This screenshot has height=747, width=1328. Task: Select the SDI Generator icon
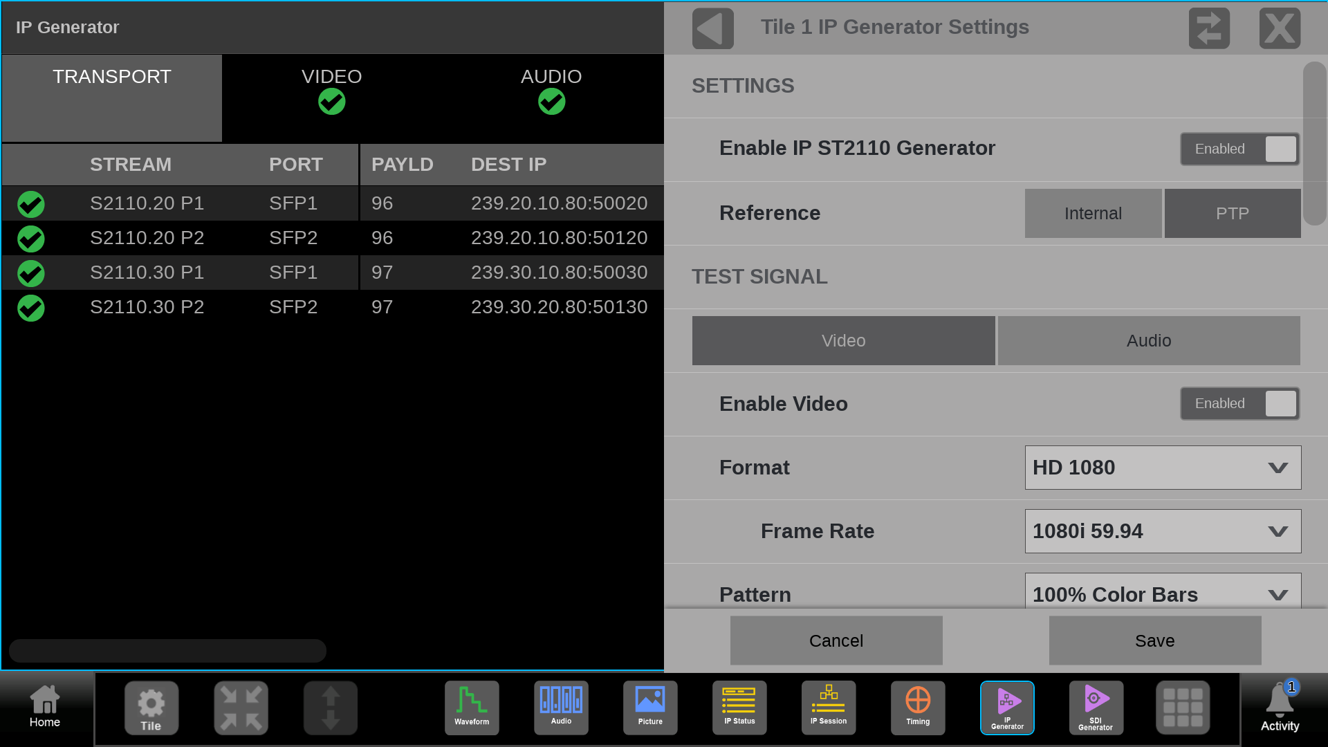click(1096, 707)
